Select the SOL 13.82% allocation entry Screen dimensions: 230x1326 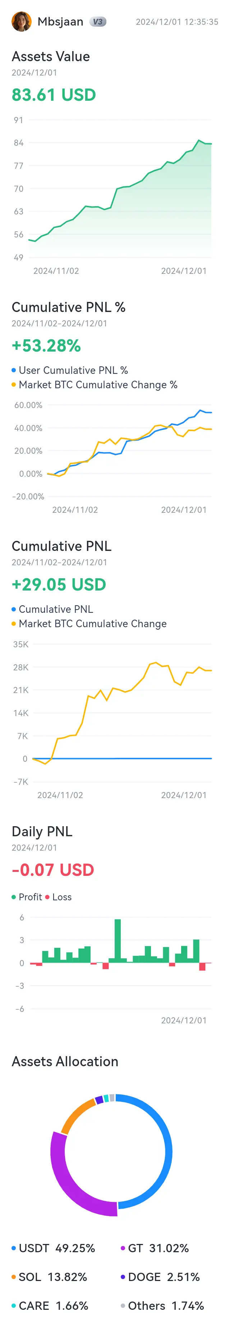coord(49,1277)
